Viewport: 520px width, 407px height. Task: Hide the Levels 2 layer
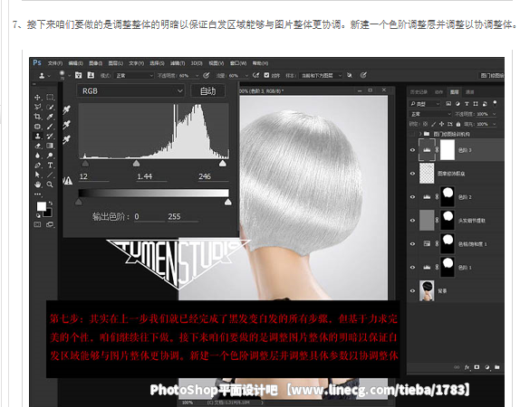[x=412, y=197]
